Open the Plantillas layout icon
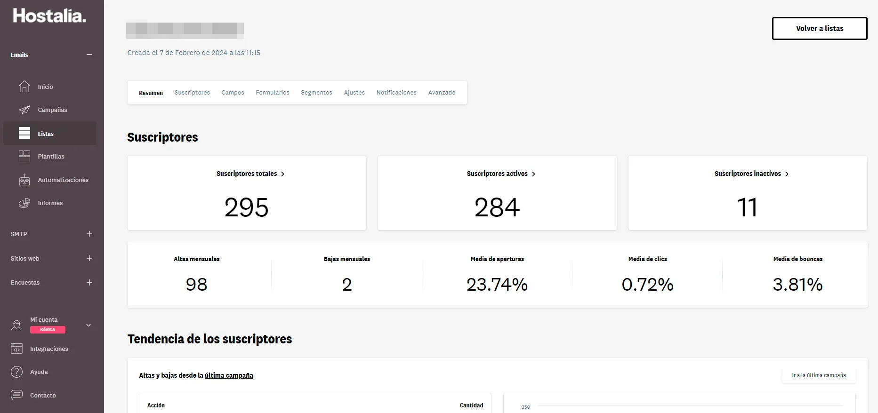The height and width of the screenshot is (413, 878). [x=24, y=157]
